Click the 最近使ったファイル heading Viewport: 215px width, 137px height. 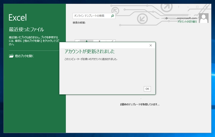point(26,29)
